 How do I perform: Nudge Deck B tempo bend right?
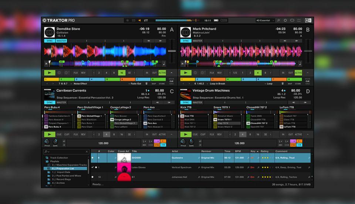[x=296, y=41]
